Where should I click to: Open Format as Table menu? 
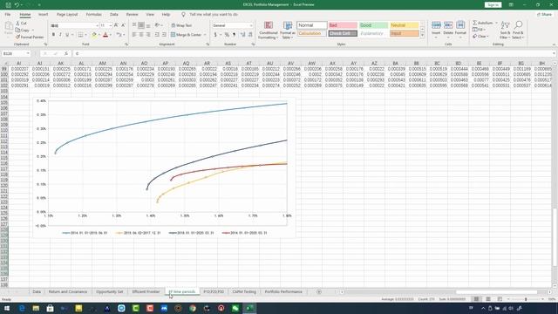click(x=288, y=31)
